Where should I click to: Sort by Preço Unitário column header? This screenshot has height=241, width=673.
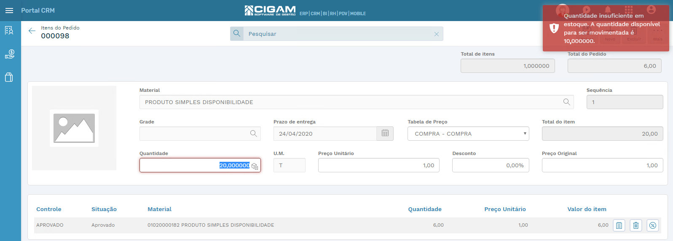tap(505, 209)
